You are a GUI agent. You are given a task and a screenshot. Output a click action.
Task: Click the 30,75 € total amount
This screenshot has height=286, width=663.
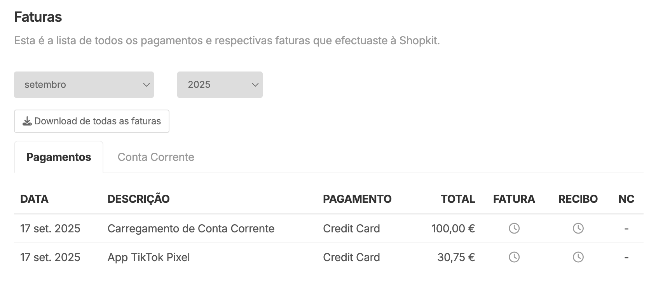456,257
